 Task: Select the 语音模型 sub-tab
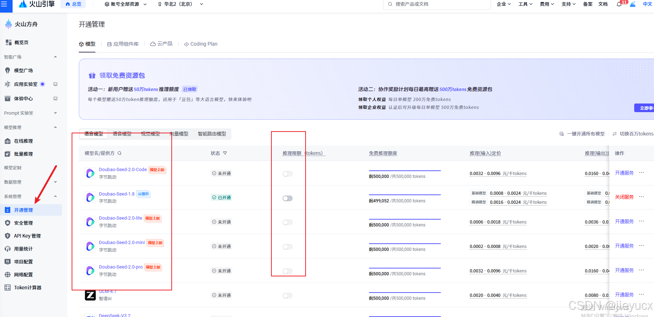click(122, 134)
